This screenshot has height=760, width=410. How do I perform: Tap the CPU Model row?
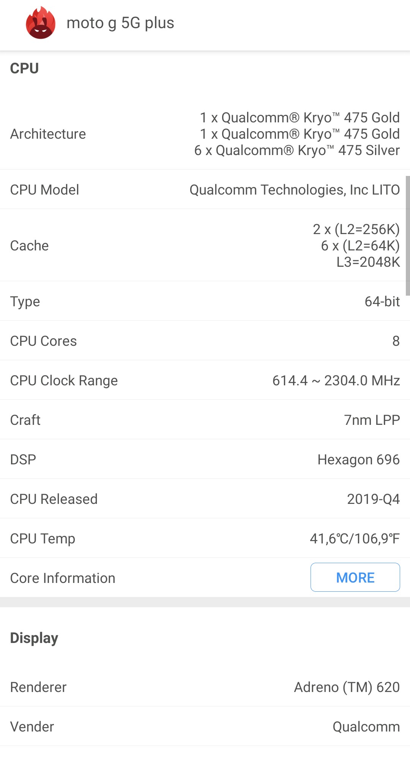coord(205,190)
